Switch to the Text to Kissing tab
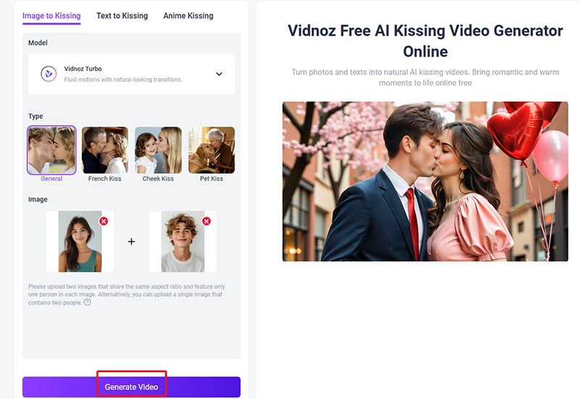The image size is (580, 399). pyautogui.click(x=122, y=15)
